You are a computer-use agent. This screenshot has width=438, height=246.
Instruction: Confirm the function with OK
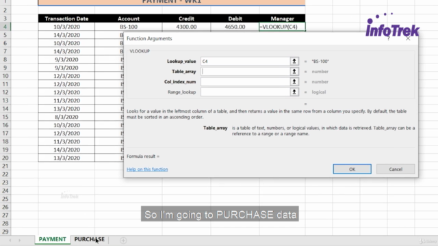tap(352, 169)
